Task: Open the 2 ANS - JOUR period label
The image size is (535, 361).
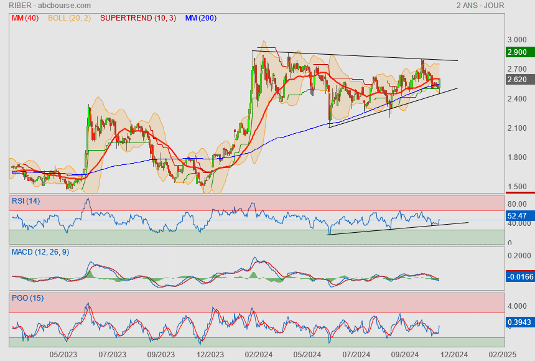Action: click(480, 6)
